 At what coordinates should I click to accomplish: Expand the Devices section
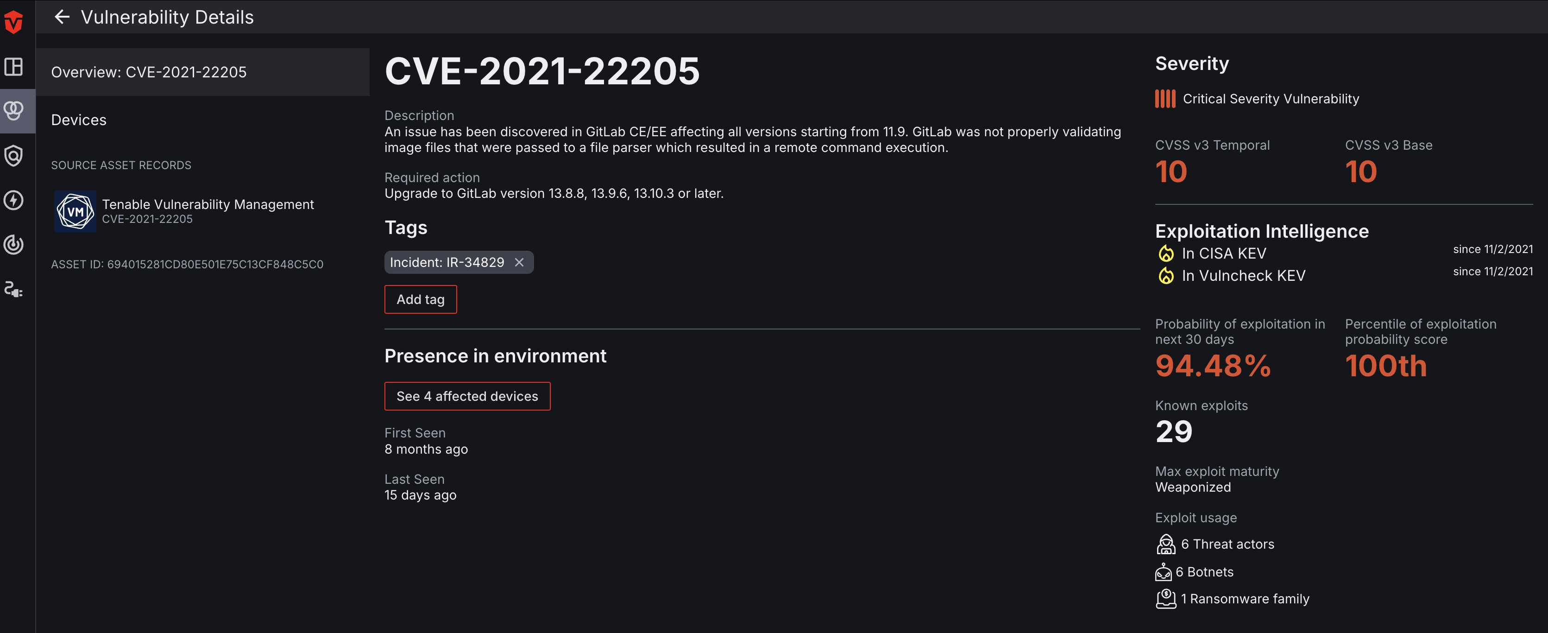click(78, 120)
